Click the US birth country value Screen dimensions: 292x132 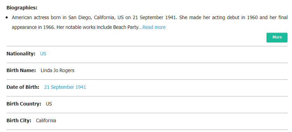[49, 104]
